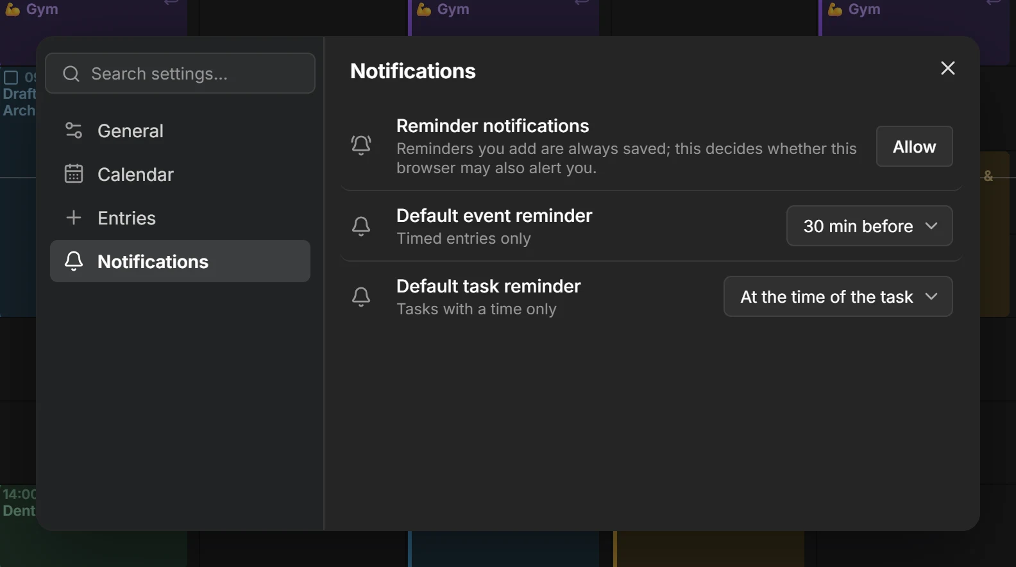Click the Timed entries only text
The height and width of the screenshot is (567, 1016).
click(464, 239)
